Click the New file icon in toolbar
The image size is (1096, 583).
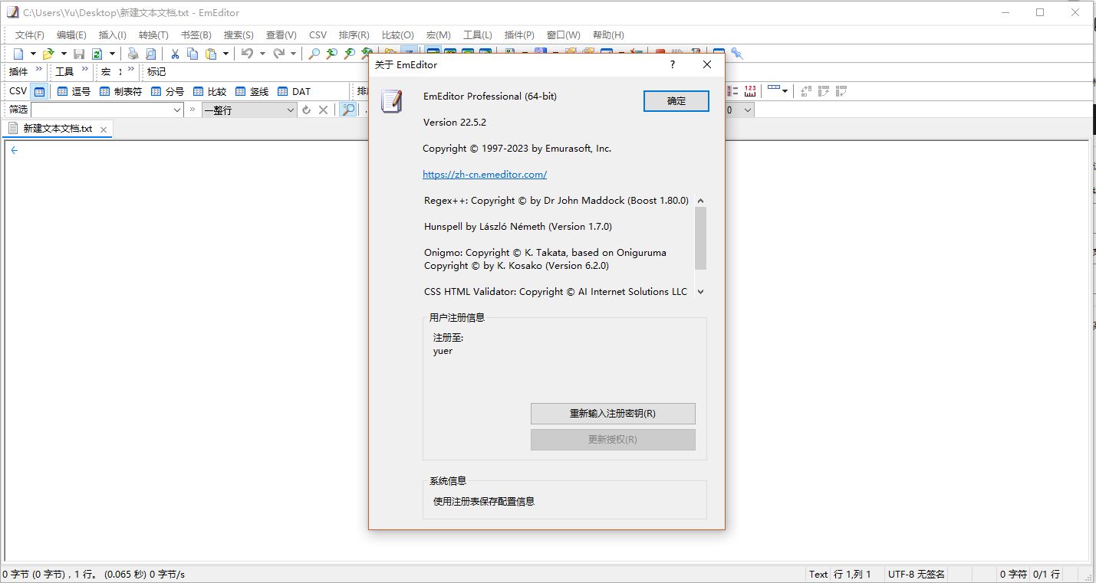18,54
